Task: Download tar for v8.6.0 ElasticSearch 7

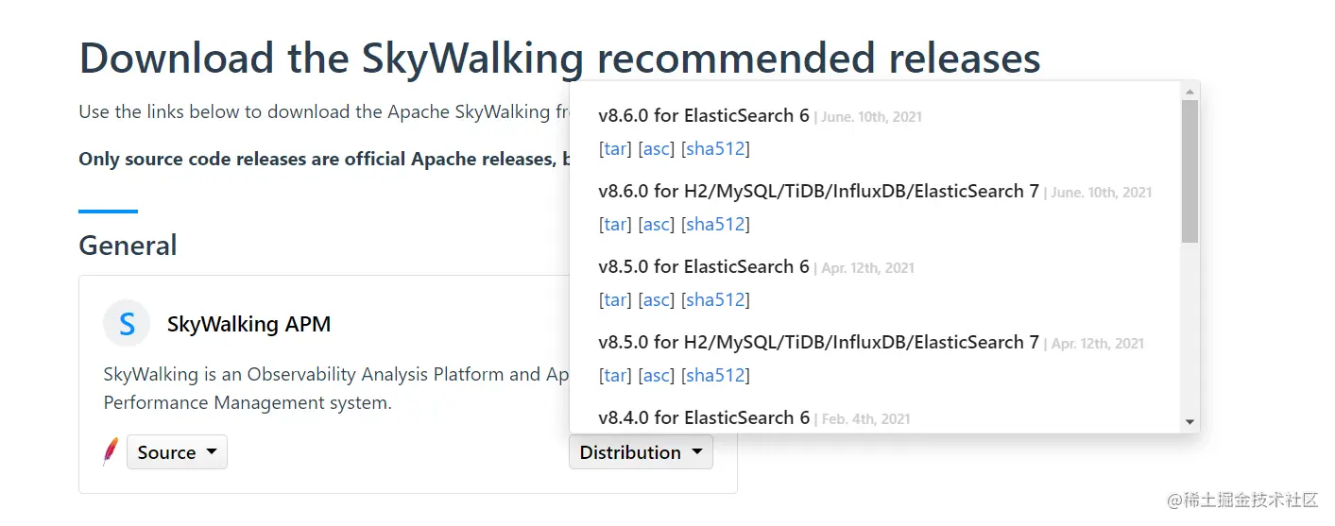Action: (615, 224)
